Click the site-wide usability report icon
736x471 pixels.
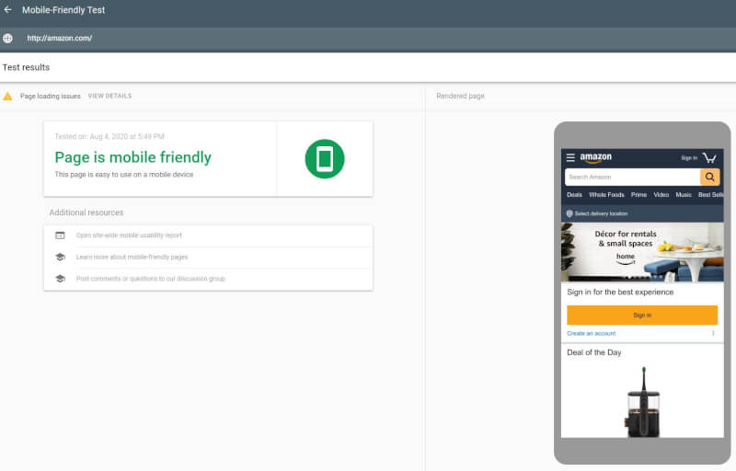pos(60,235)
